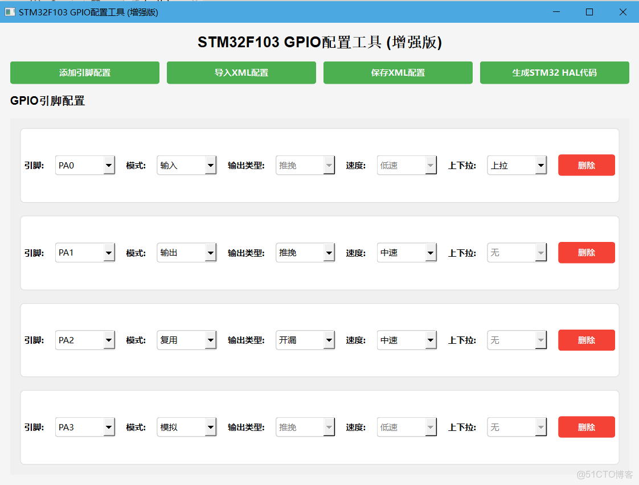
Task: Open PA2 speed dropdown 中速
Action: point(407,340)
